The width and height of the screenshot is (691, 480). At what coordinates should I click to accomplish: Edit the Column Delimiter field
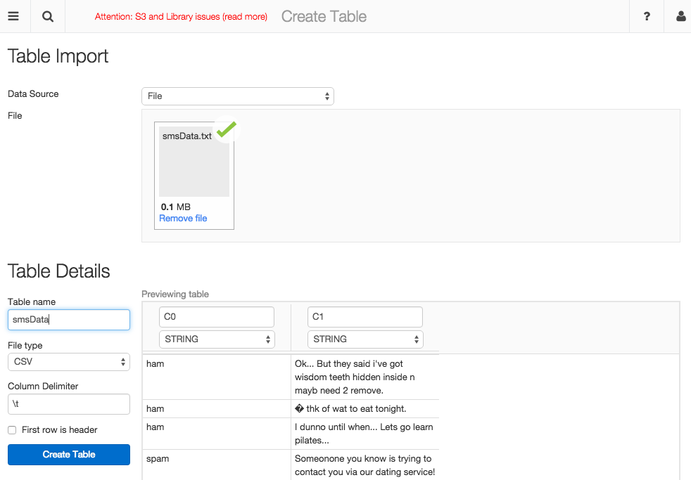69,404
